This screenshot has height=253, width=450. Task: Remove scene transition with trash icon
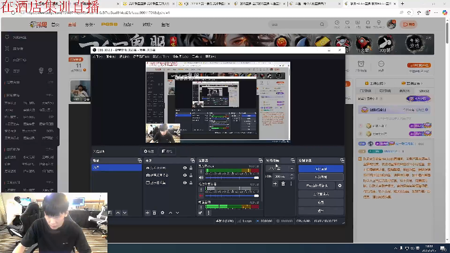pyautogui.click(x=283, y=184)
